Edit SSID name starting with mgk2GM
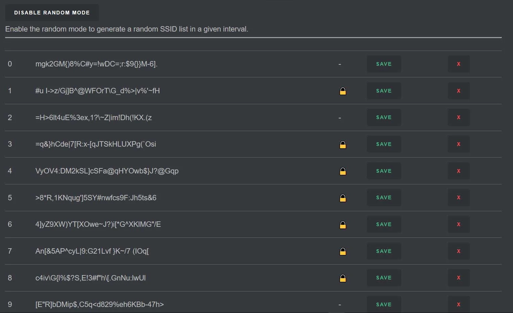This screenshot has width=513, height=313. (96, 64)
